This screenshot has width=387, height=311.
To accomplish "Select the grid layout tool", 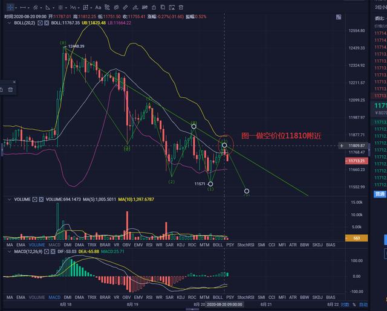I will 86,7.
